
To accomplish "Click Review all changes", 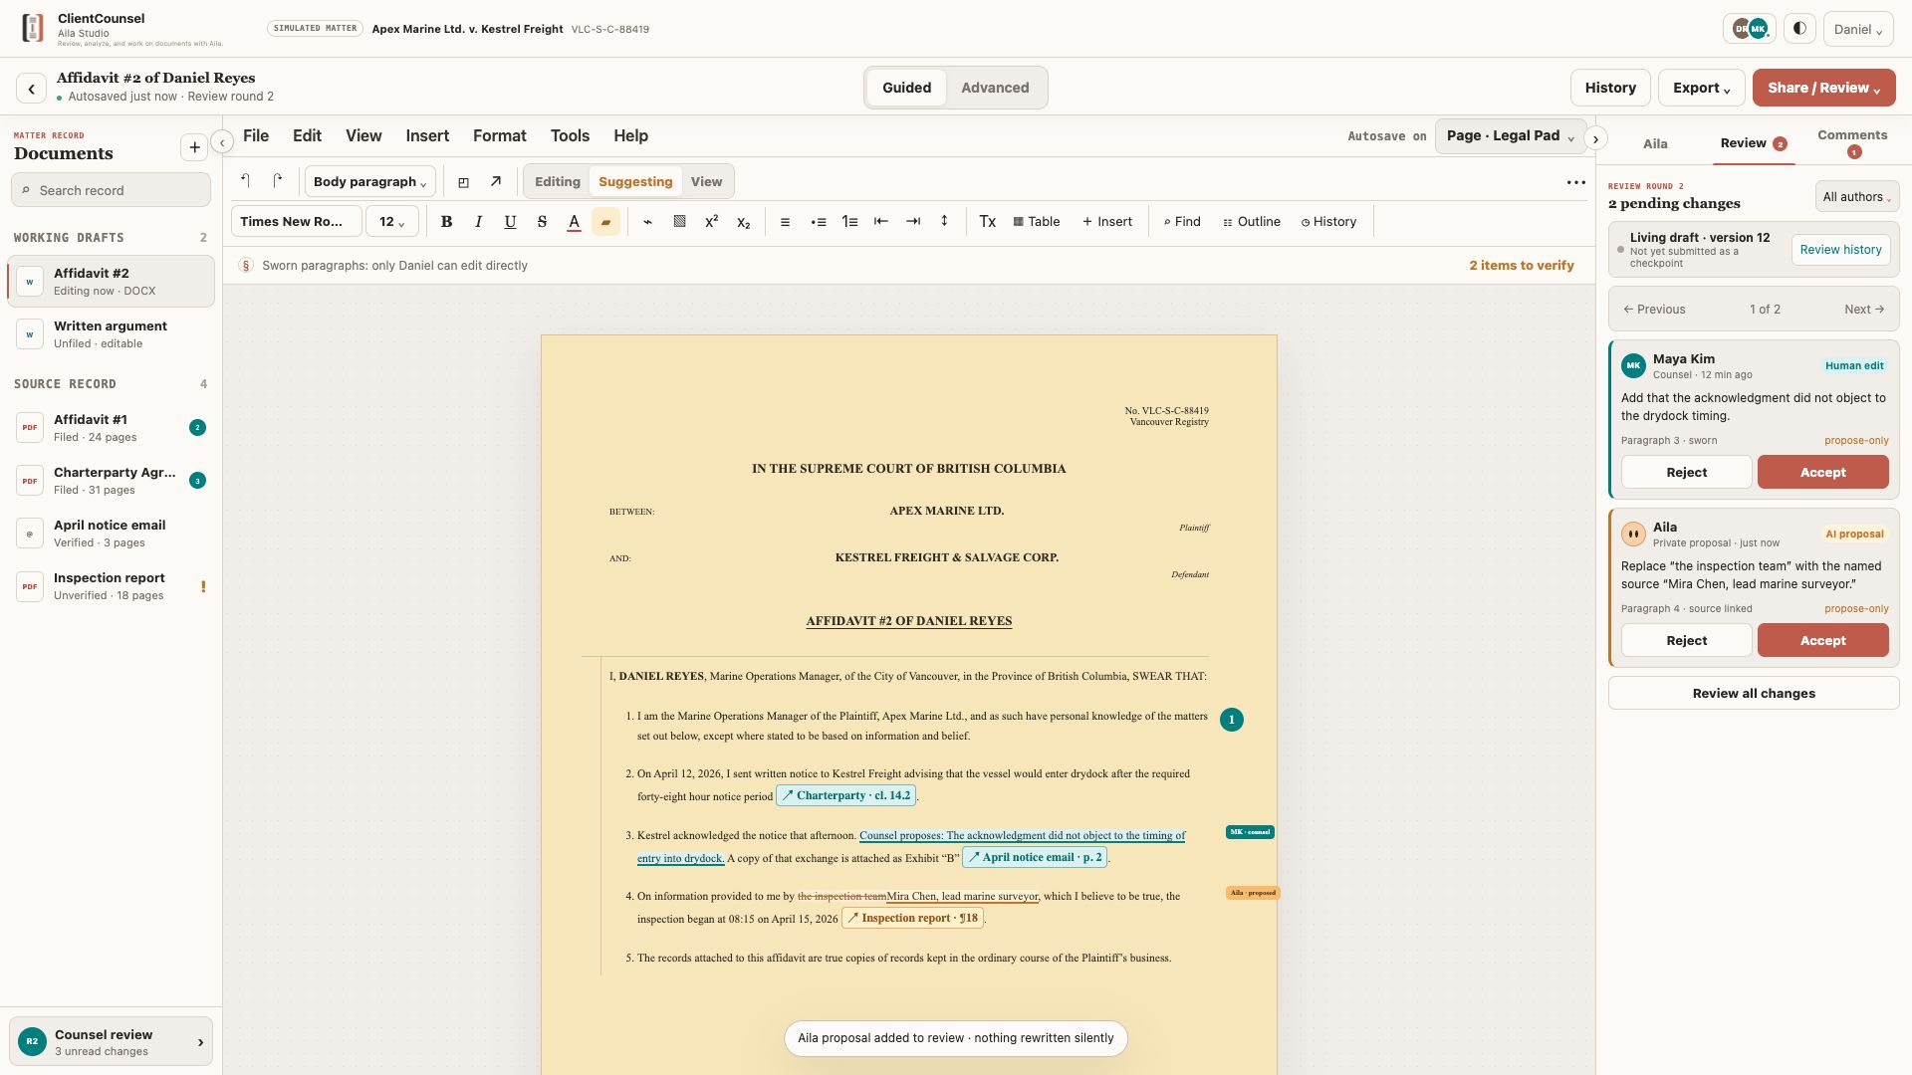I will (1754, 694).
